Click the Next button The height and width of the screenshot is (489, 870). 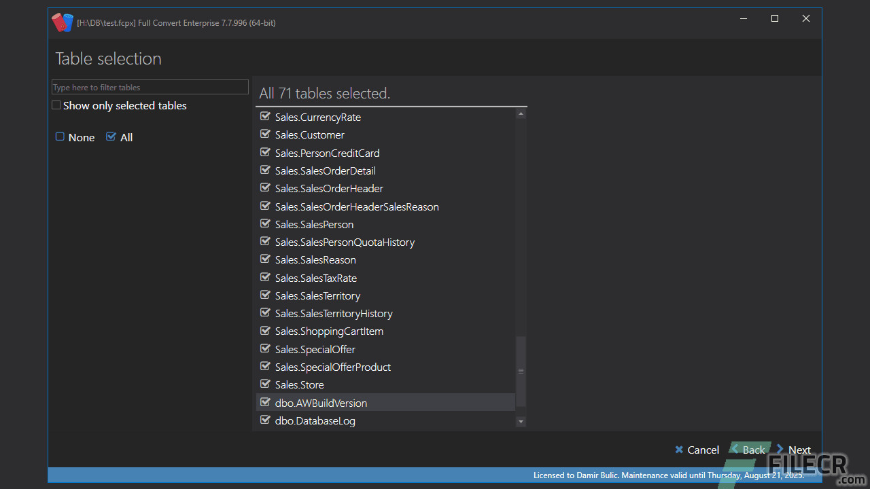799,449
